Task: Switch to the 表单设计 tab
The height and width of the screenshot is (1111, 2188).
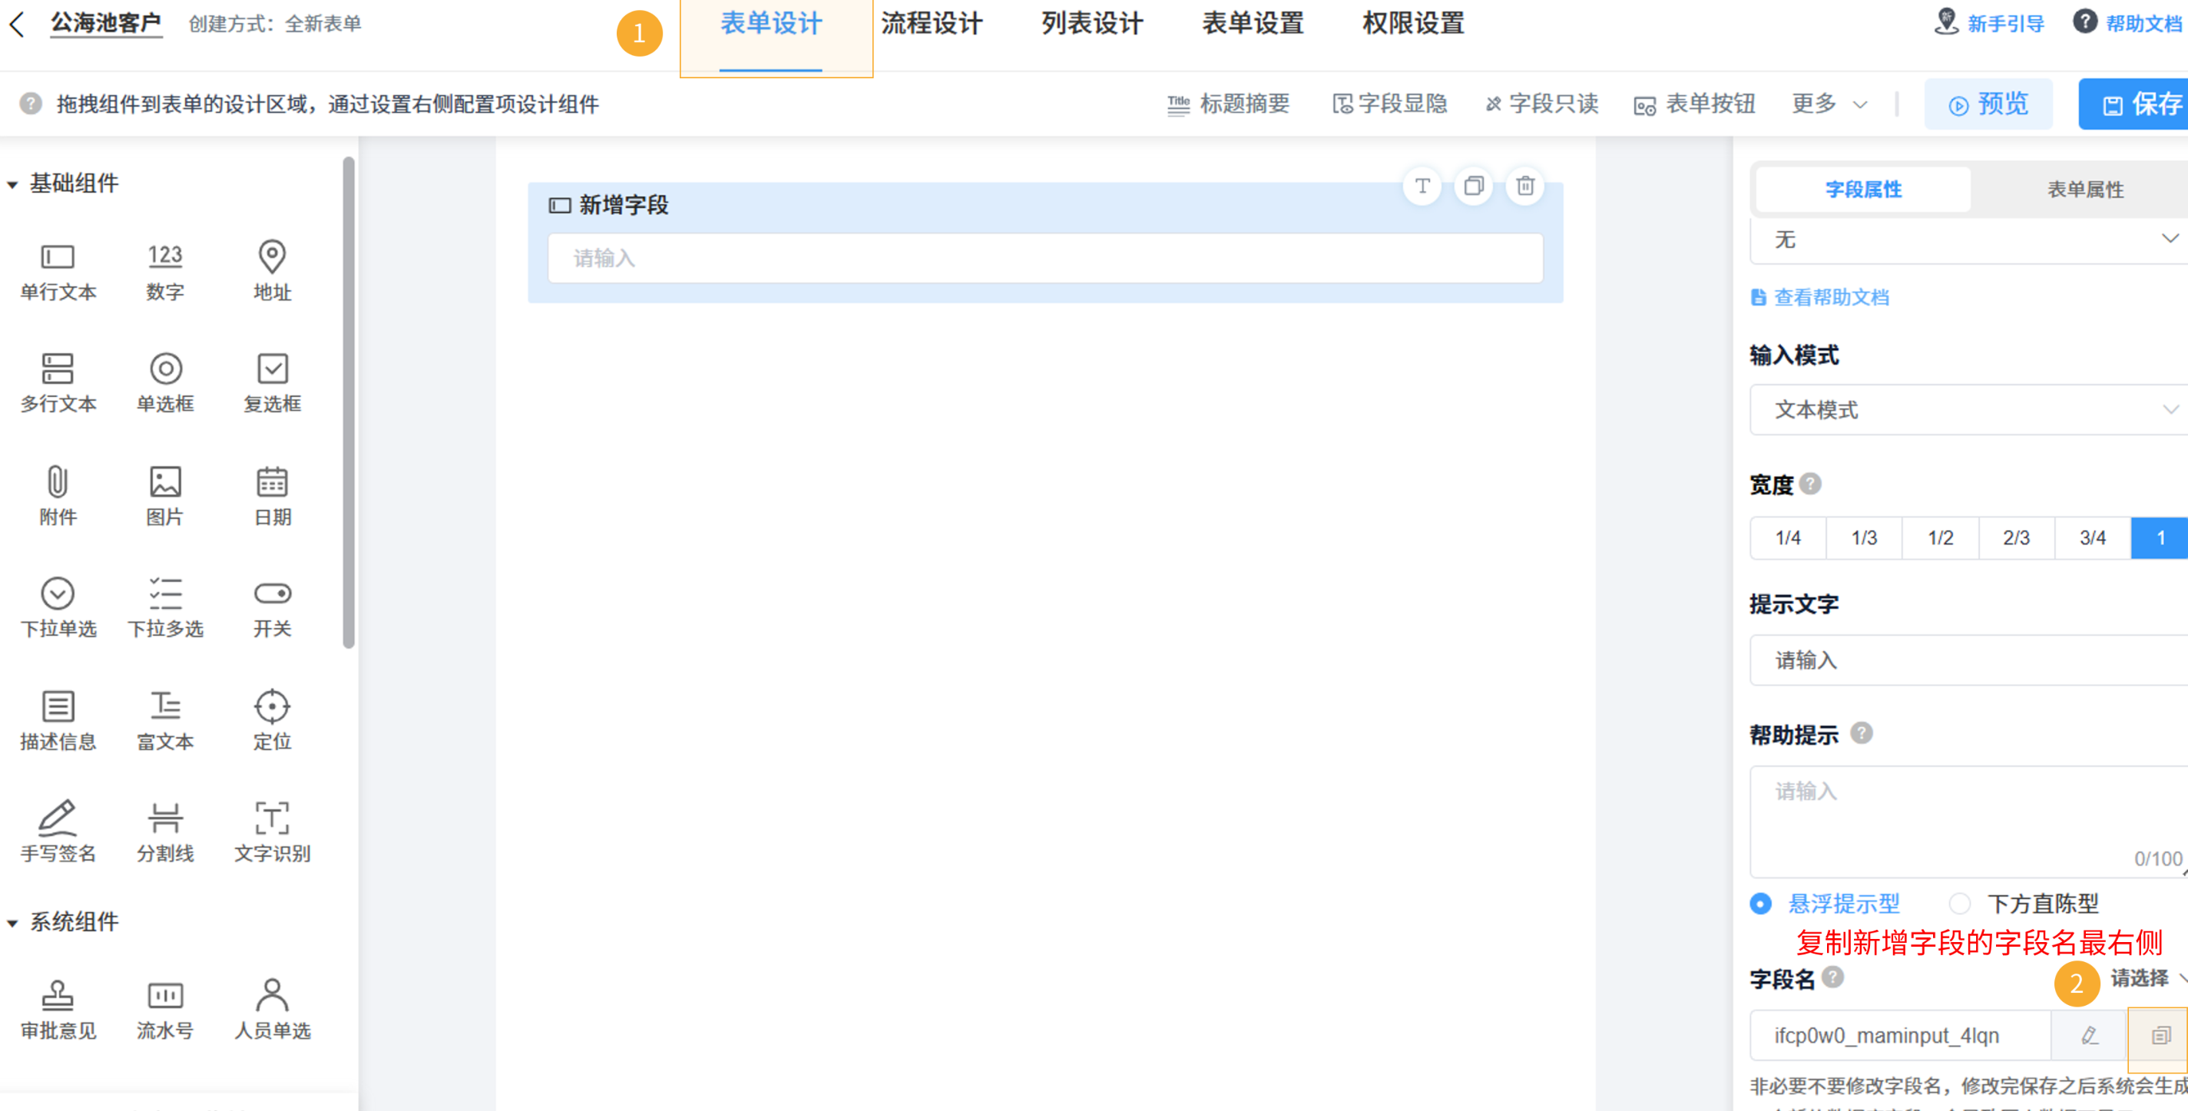Action: click(771, 24)
